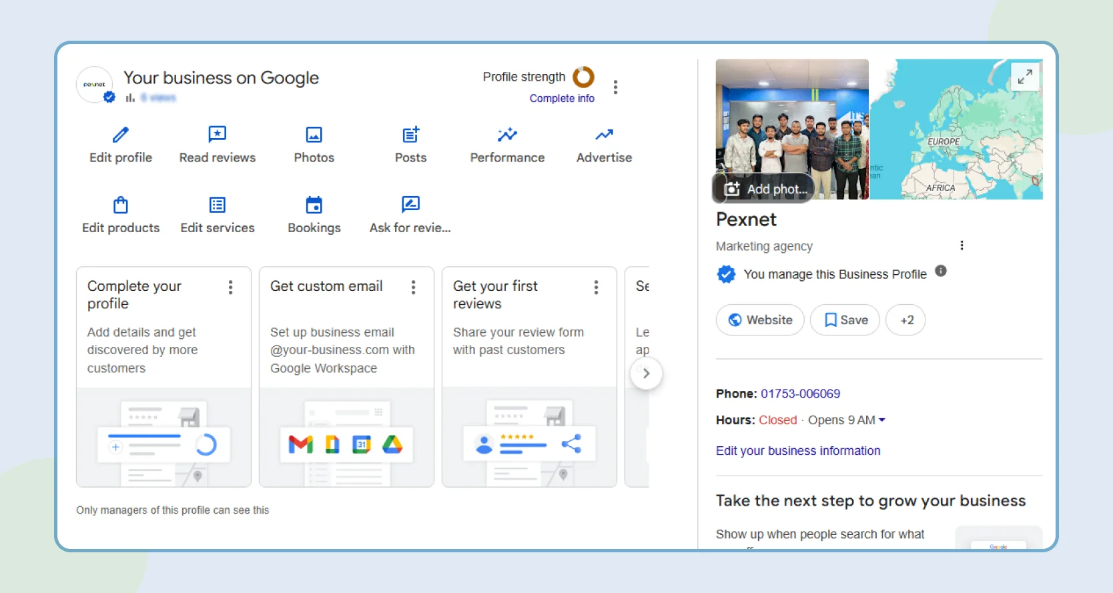Show the +2 more actions
The width and height of the screenshot is (1113, 593).
906,320
